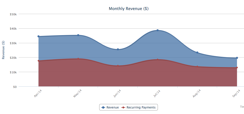Select the Revenue data point for May/14

point(78,35)
